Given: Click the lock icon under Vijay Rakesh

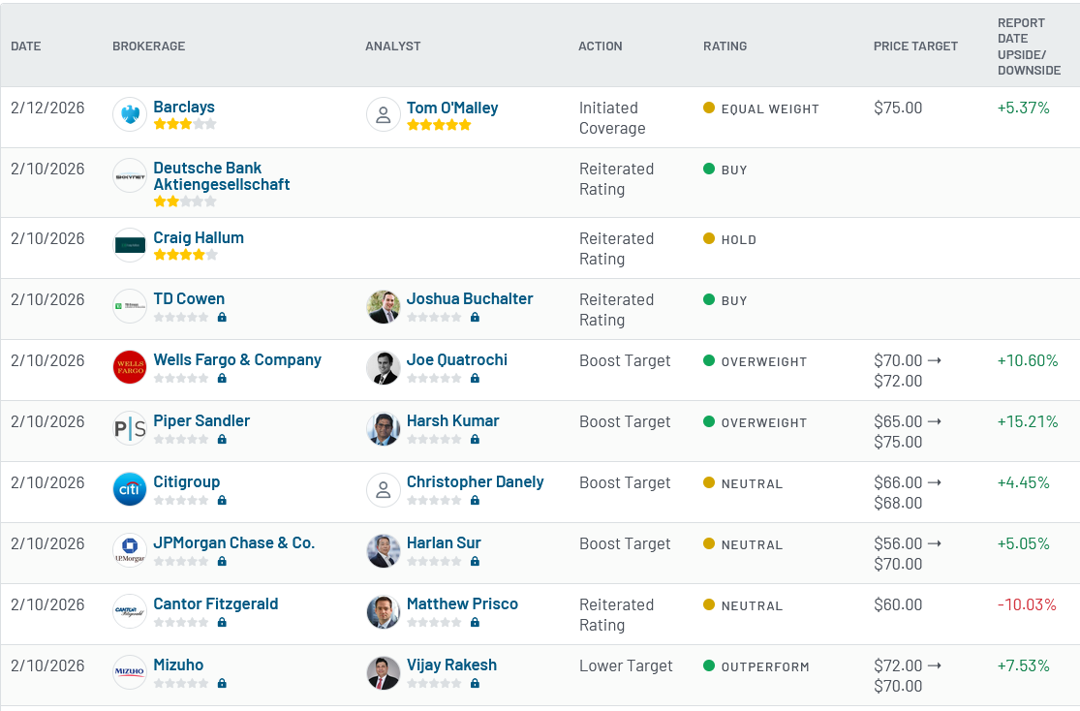Looking at the screenshot, I should [475, 683].
